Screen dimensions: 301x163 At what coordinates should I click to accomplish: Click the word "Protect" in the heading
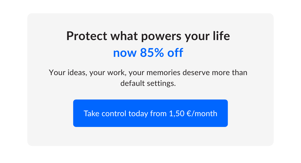click(87, 36)
